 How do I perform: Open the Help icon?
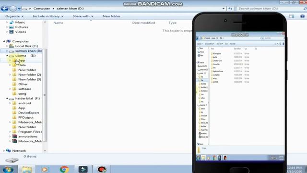click(x=302, y=16)
